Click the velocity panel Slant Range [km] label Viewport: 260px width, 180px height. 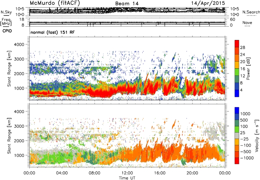(x=9, y=135)
